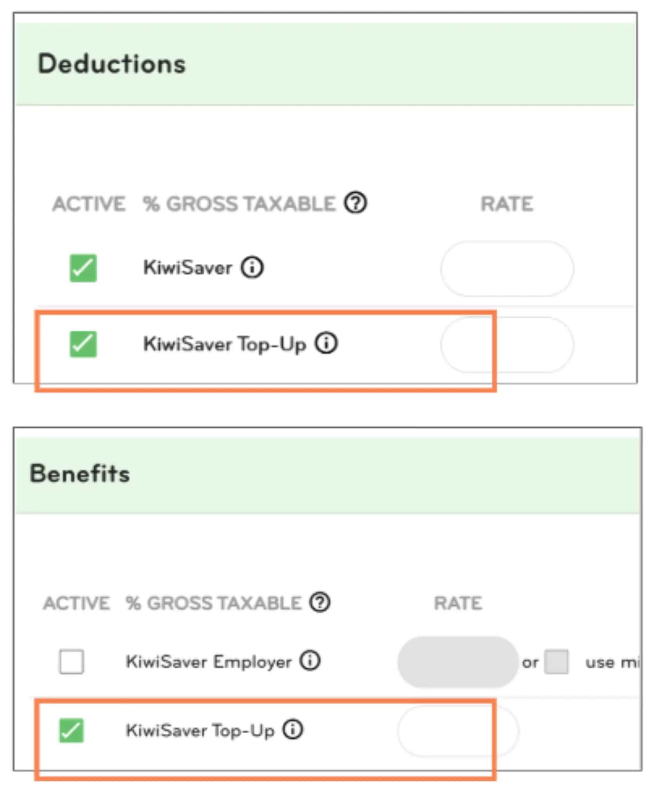Click the ACTIVE column heading in Benefits
This screenshot has width=653, height=795.
click(77, 603)
